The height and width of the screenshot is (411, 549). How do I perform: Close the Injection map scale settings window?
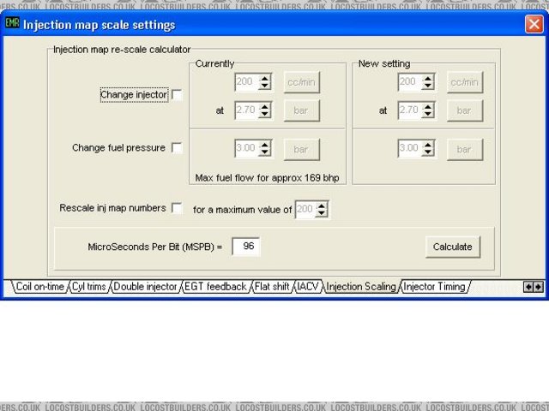(x=534, y=25)
